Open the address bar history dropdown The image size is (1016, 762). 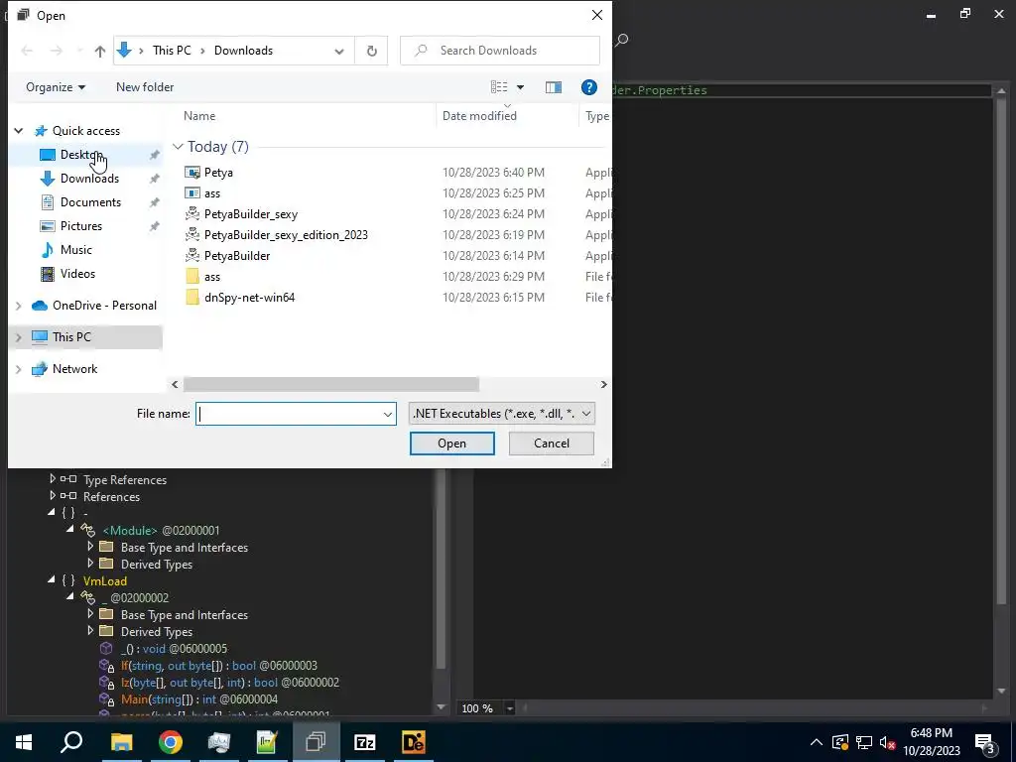pyautogui.click(x=339, y=52)
